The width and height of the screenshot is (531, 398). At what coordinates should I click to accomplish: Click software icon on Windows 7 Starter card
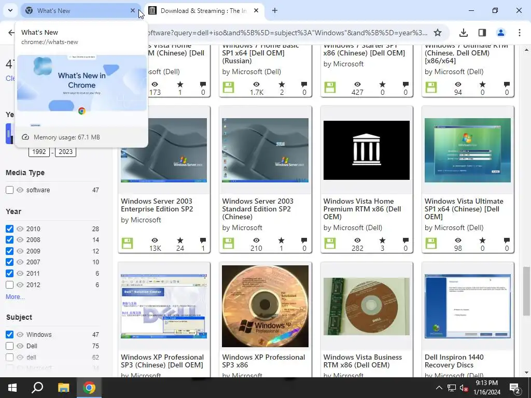[330, 87]
